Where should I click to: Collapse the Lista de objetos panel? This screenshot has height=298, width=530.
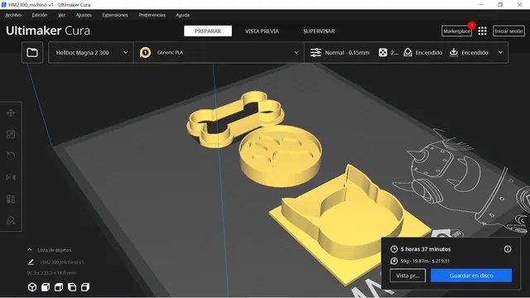tap(30, 250)
